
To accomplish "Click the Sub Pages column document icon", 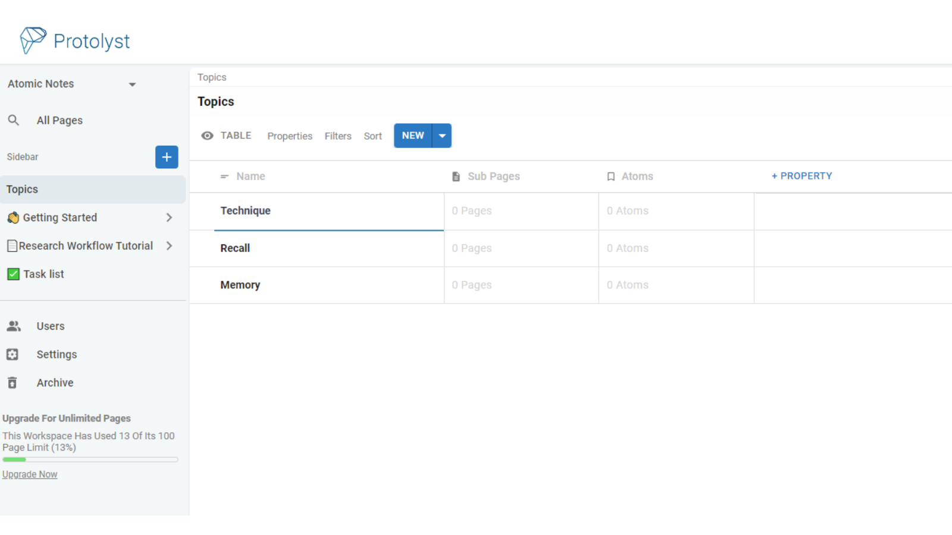I will pos(456,177).
